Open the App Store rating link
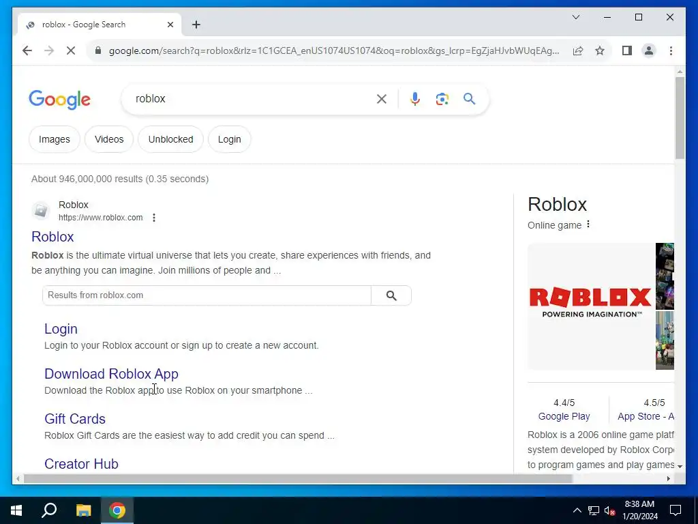Viewport: 698px width, 524px height. pos(646,416)
